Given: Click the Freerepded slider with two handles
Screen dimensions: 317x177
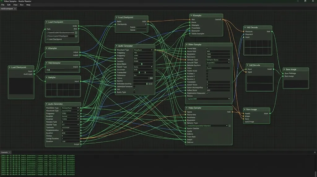Looking at the screenshot, I should point(143,72).
